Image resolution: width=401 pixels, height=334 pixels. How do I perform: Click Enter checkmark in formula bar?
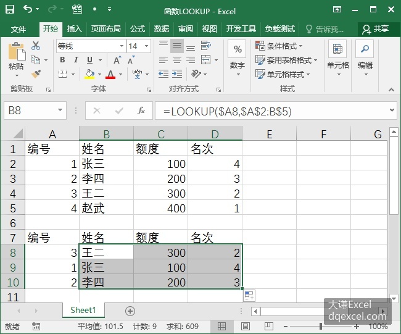(119, 111)
